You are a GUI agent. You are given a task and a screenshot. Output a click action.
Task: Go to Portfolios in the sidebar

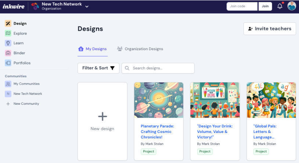22,63
